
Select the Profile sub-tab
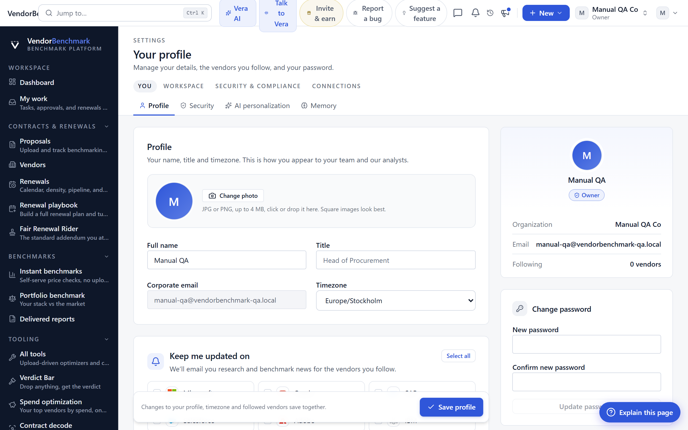pyautogui.click(x=154, y=106)
